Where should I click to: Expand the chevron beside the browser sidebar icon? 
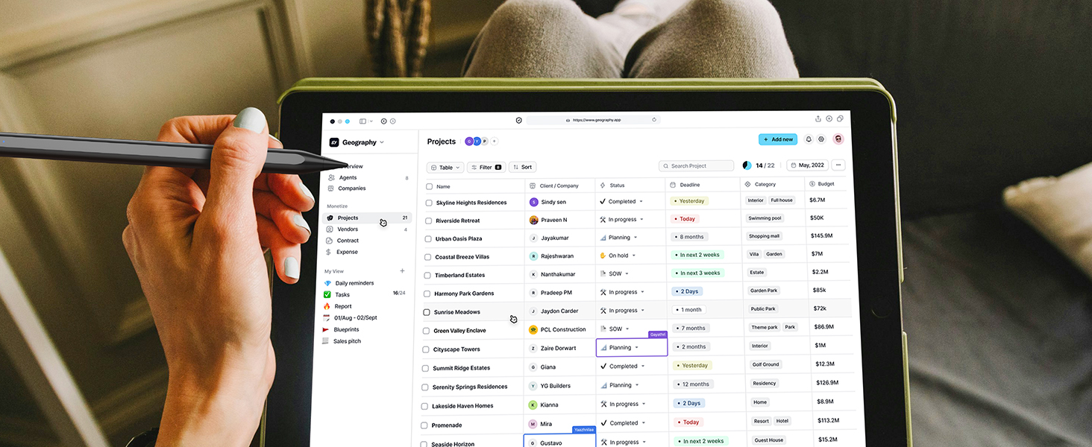point(371,121)
